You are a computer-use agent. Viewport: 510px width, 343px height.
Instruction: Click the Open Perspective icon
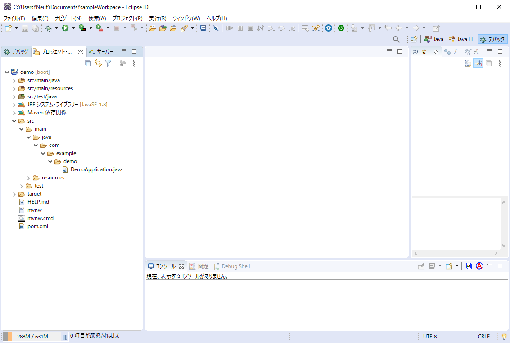pyautogui.click(x=414, y=39)
